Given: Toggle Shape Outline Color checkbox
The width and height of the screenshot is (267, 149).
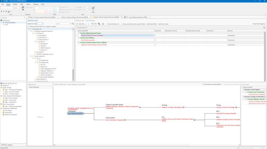Looking at the screenshot, I should pyautogui.click(x=60, y=10).
